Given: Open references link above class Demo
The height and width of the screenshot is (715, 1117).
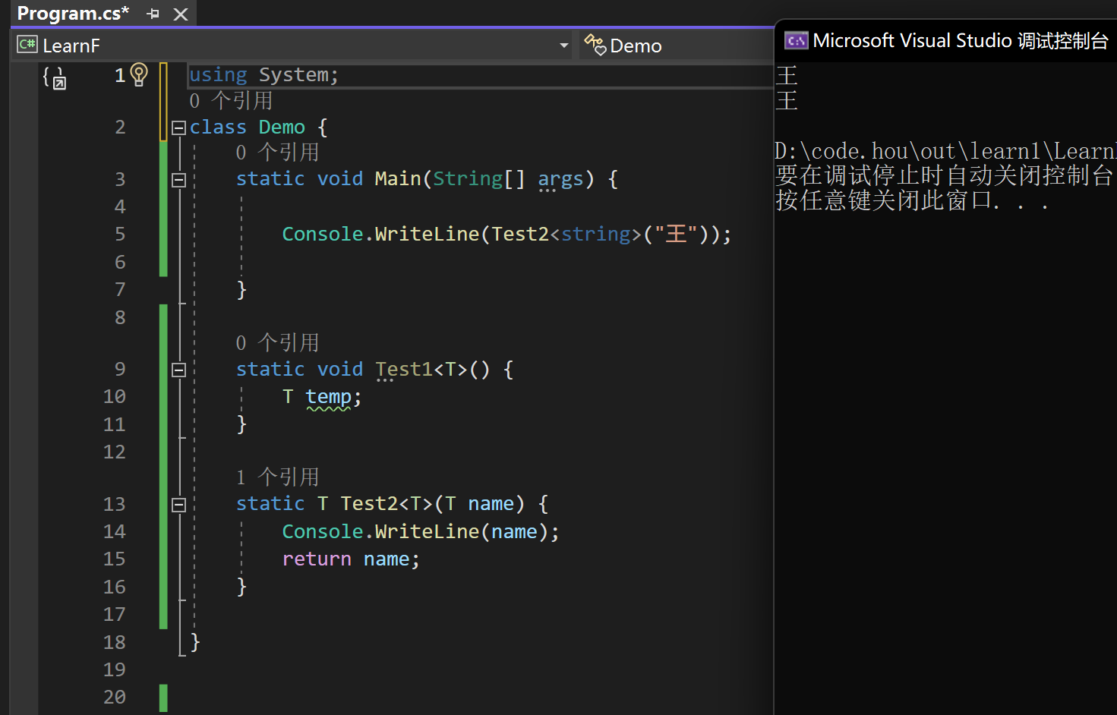Looking at the screenshot, I should [x=231, y=100].
